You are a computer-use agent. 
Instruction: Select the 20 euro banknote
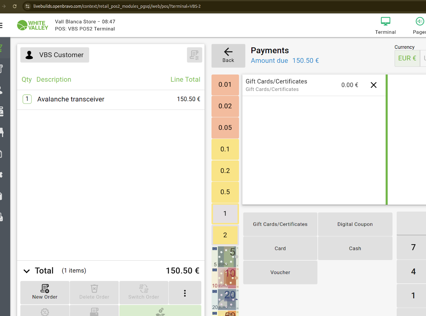click(225, 300)
